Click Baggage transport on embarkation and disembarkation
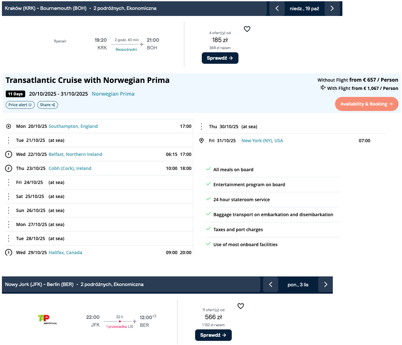The width and height of the screenshot is (402, 345). (x=273, y=215)
